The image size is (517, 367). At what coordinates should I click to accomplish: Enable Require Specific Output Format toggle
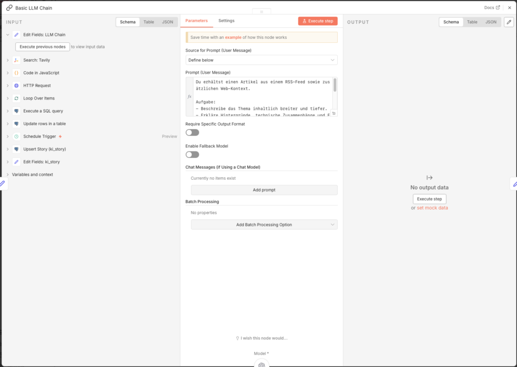(192, 132)
